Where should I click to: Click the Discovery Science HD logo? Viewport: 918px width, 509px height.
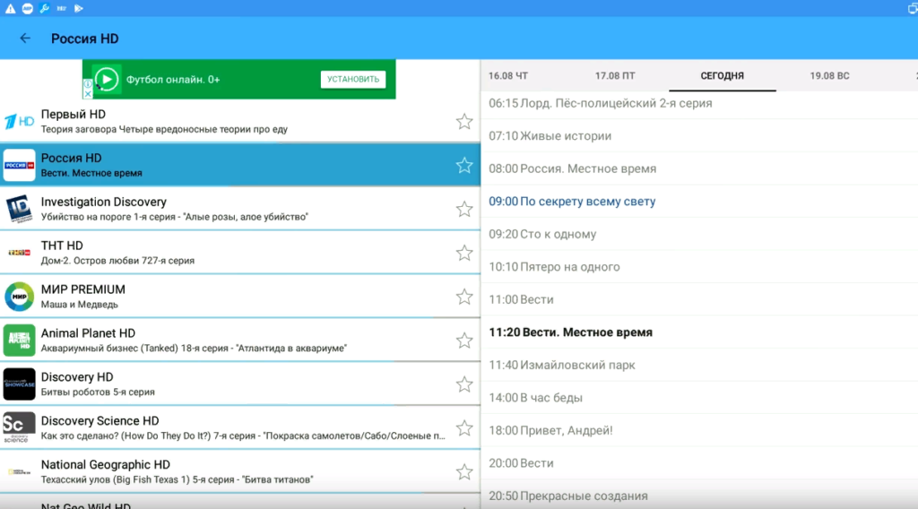tap(19, 427)
